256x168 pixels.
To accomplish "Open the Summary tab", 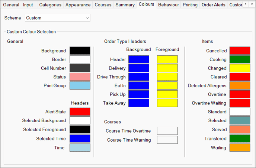I will click(x=125, y=5).
